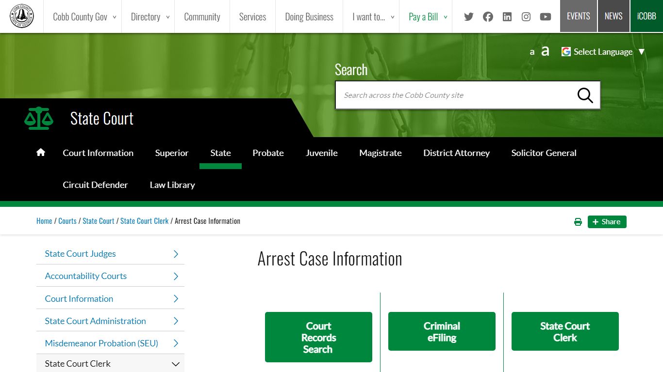Open Cobb County's YouTube channel

546,17
